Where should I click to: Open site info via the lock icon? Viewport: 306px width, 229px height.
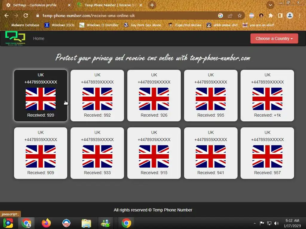(x=38, y=16)
